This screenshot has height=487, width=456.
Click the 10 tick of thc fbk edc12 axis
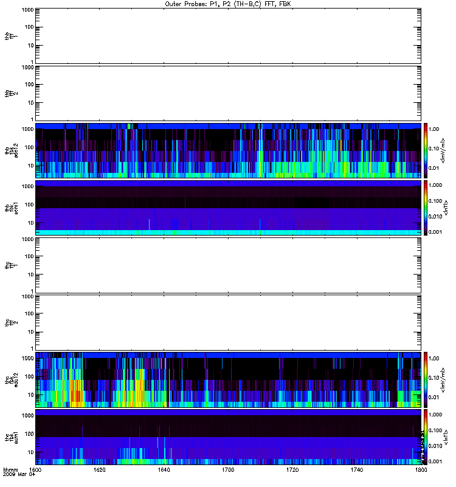point(31,395)
